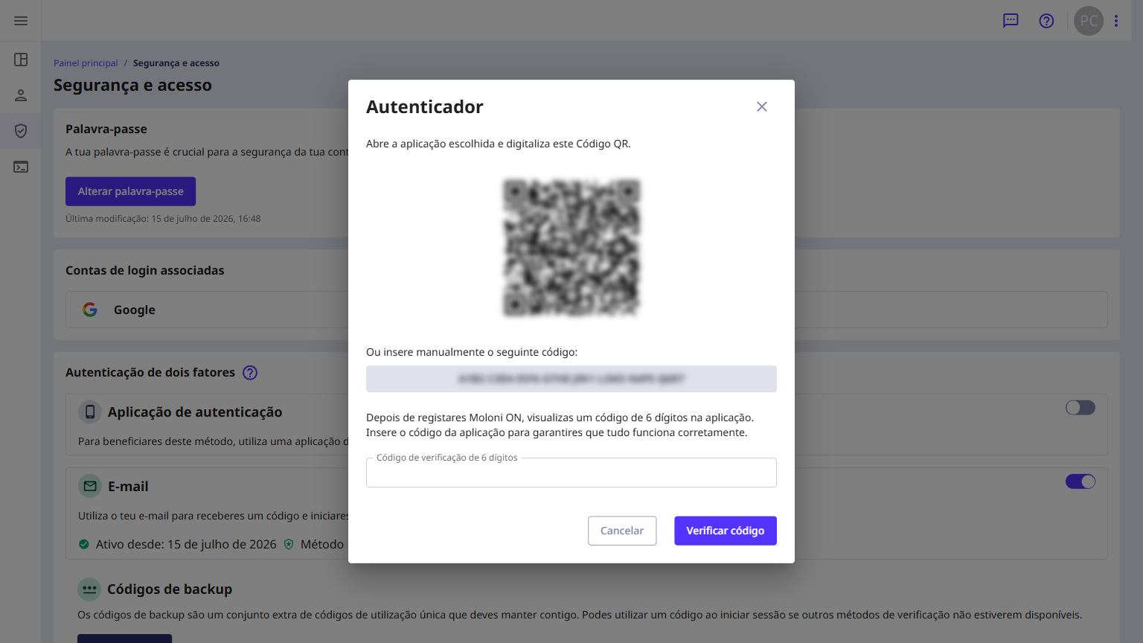Focus the 6-digit verification code field
The image size is (1143, 643).
coord(571,473)
